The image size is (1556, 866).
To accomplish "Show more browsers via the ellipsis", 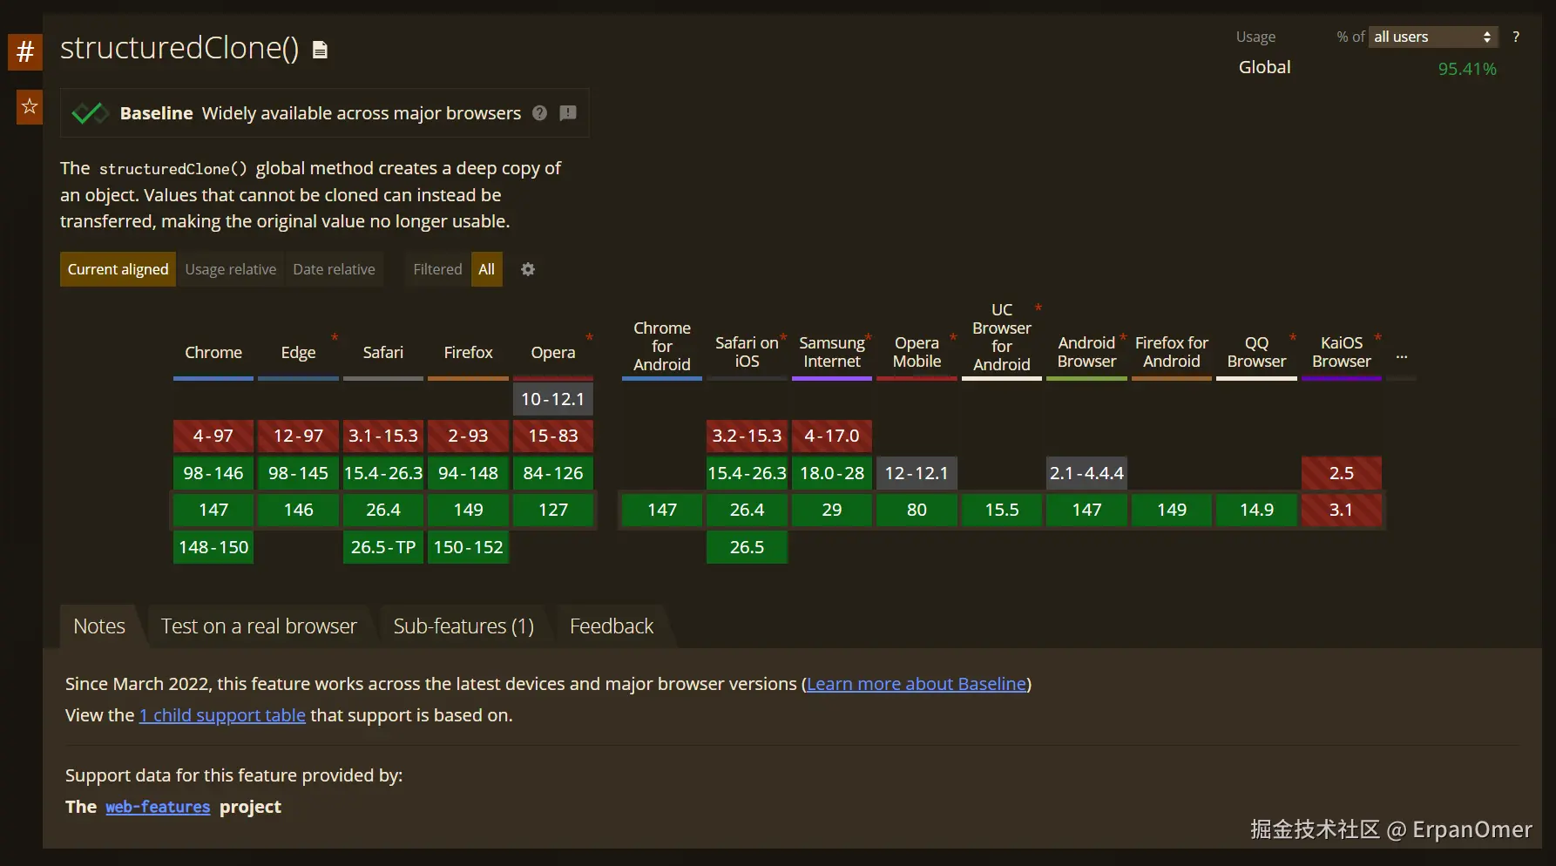I will pos(1401,356).
